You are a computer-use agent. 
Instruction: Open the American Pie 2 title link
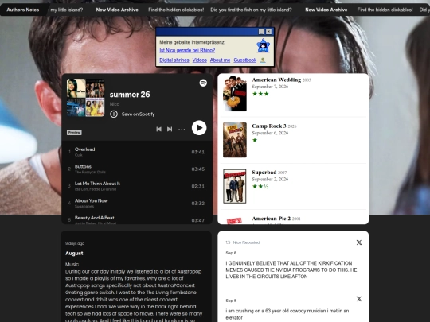[x=272, y=219]
